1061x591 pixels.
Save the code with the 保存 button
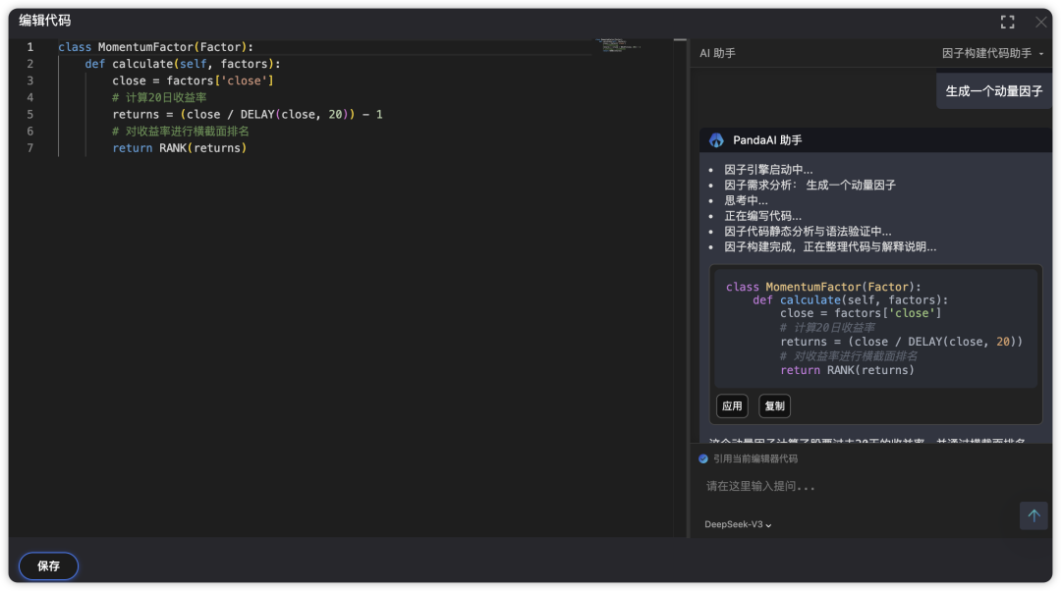click(x=48, y=565)
